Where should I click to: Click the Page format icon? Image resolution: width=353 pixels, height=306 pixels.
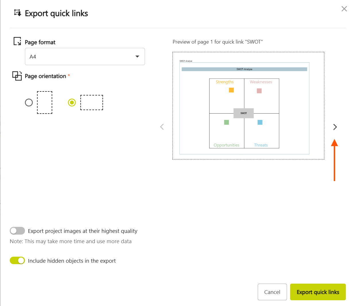[17, 41]
